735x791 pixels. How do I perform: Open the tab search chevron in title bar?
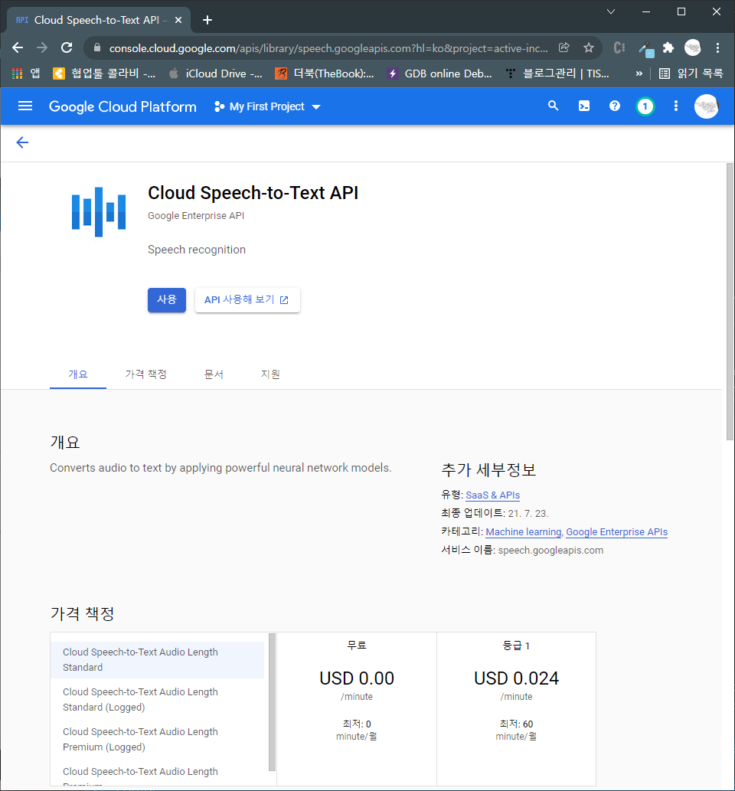click(x=611, y=11)
